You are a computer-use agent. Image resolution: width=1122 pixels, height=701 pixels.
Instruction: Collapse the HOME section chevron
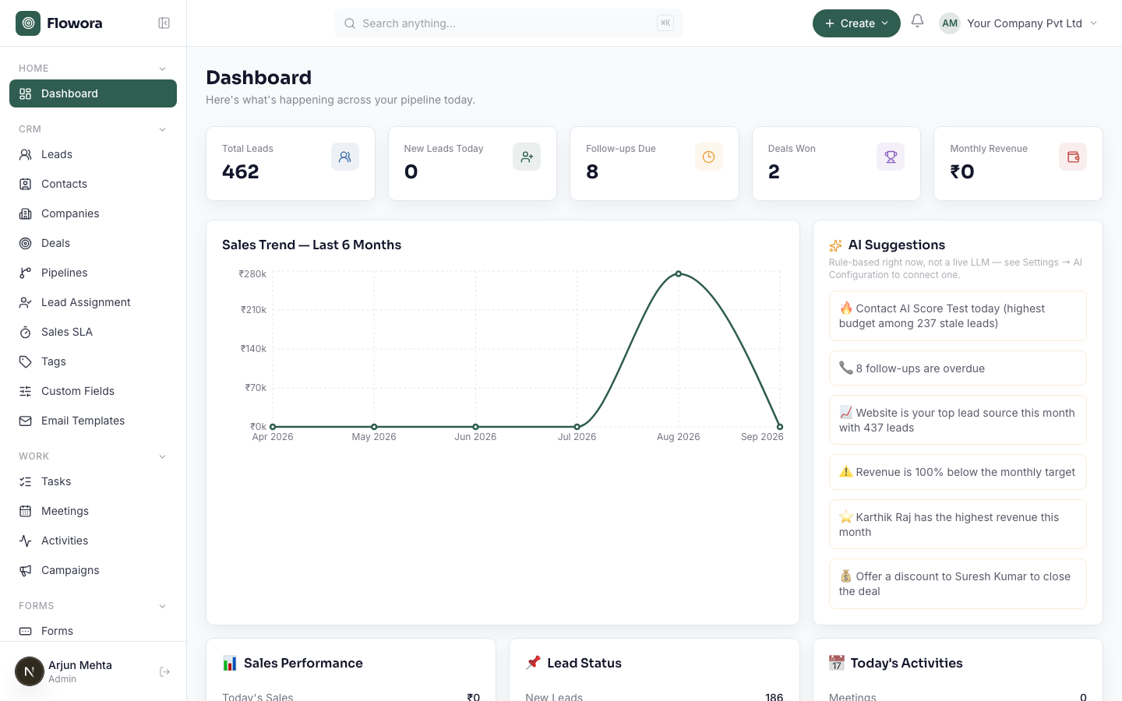(162, 69)
